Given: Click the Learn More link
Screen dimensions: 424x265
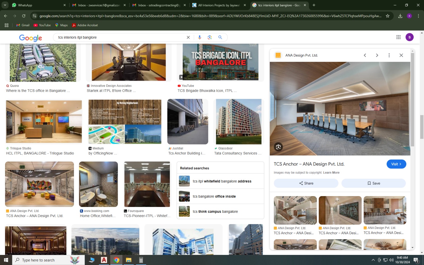Looking at the screenshot, I should coord(331,173).
